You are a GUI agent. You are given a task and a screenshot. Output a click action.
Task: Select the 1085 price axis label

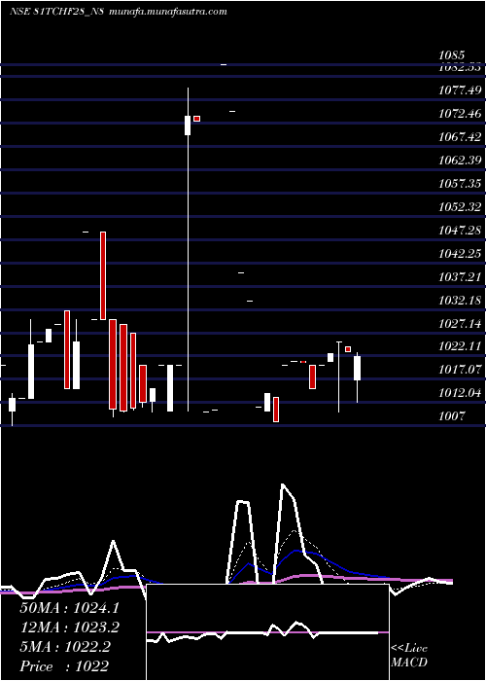[x=452, y=55]
